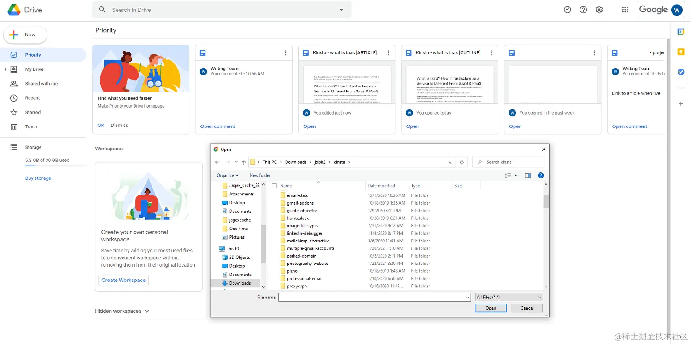Open the Google apps grid
This screenshot has width=691, height=344.
coord(625,9)
